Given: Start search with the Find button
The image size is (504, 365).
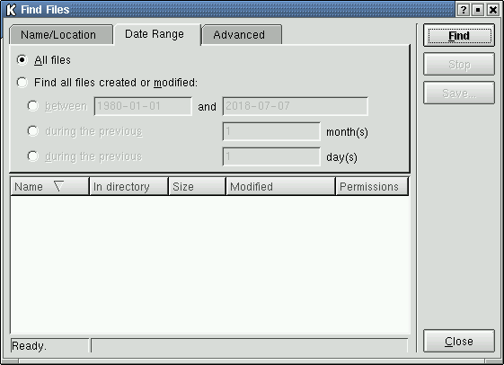Looking at the screenshot, I should coord(459,35).
